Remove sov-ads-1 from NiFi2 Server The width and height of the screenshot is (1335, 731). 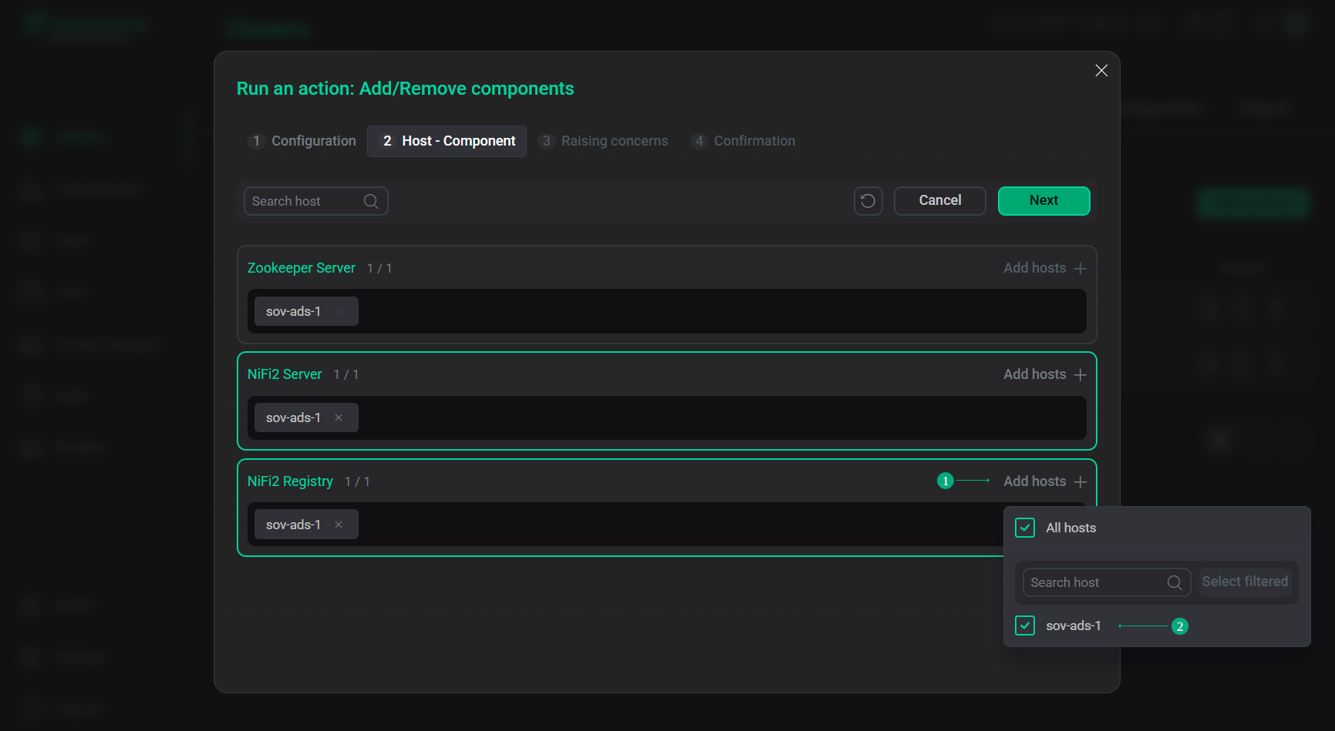pos(339,417)
